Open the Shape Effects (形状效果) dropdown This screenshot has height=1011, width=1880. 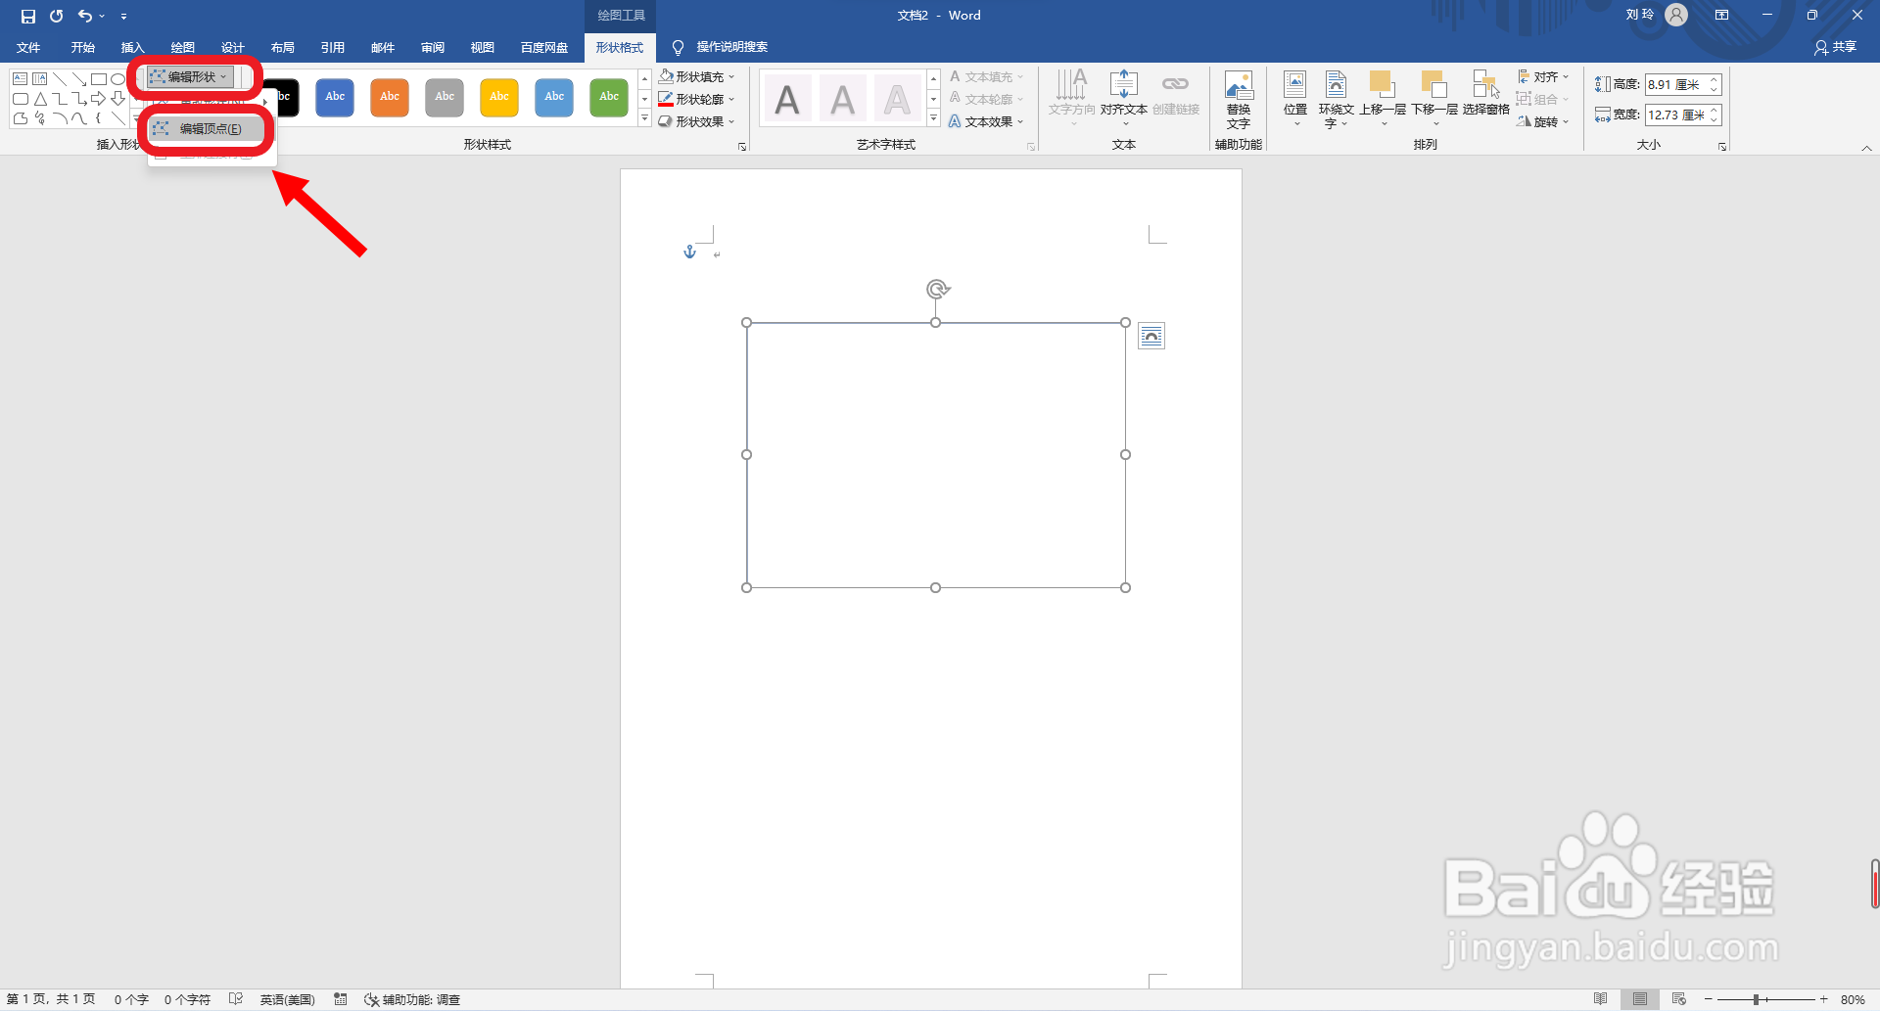coord(696,121)
